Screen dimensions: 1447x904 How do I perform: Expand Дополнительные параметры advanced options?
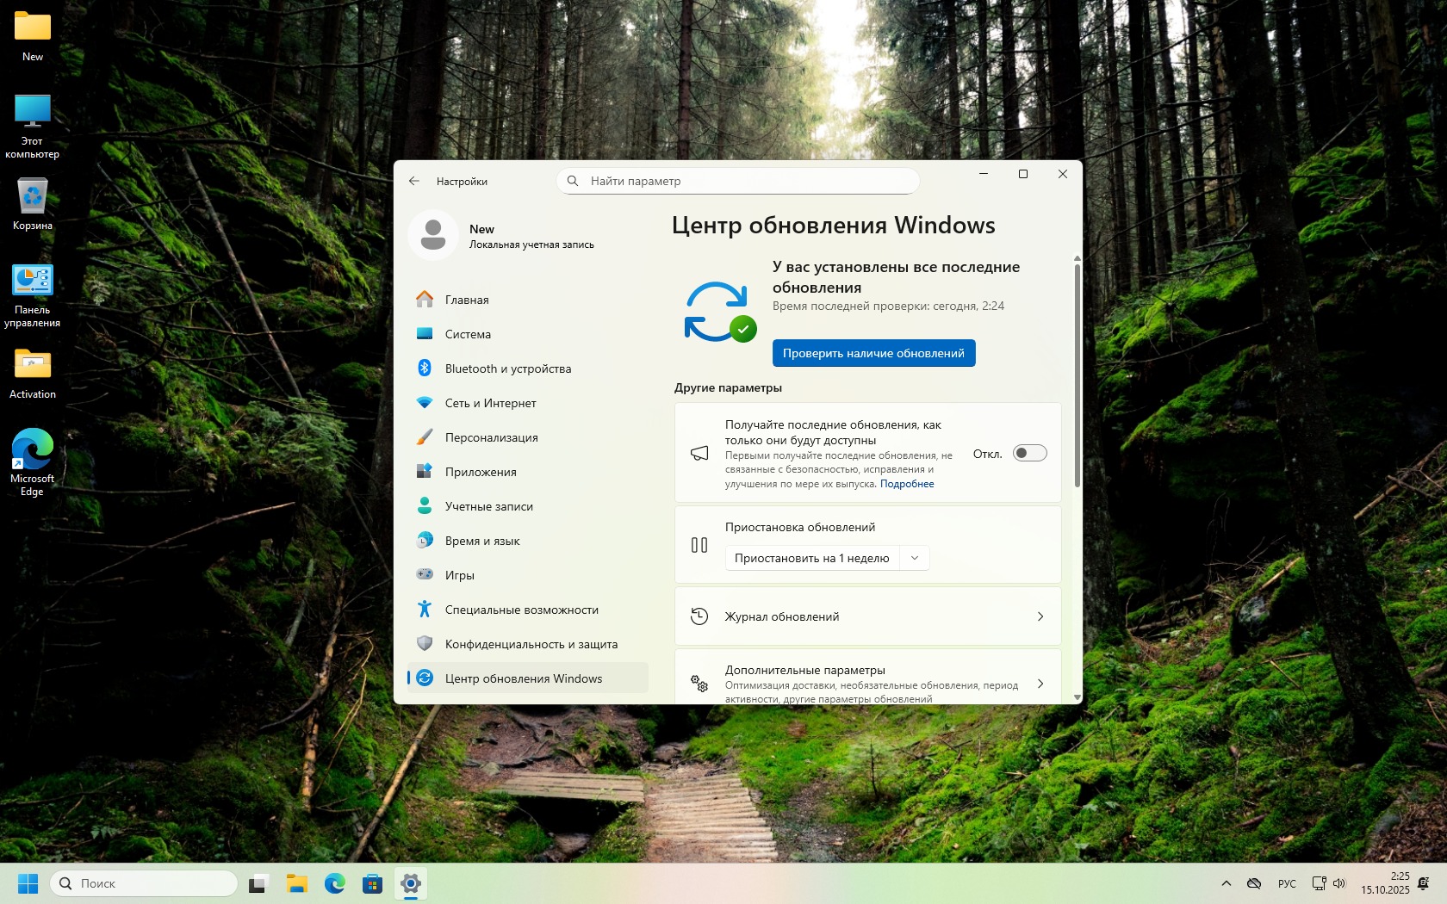pyautogui.click(x=867, y=684)
